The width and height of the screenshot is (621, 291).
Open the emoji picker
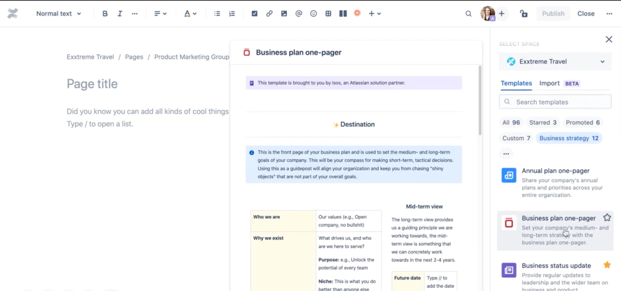coord(313,14)
